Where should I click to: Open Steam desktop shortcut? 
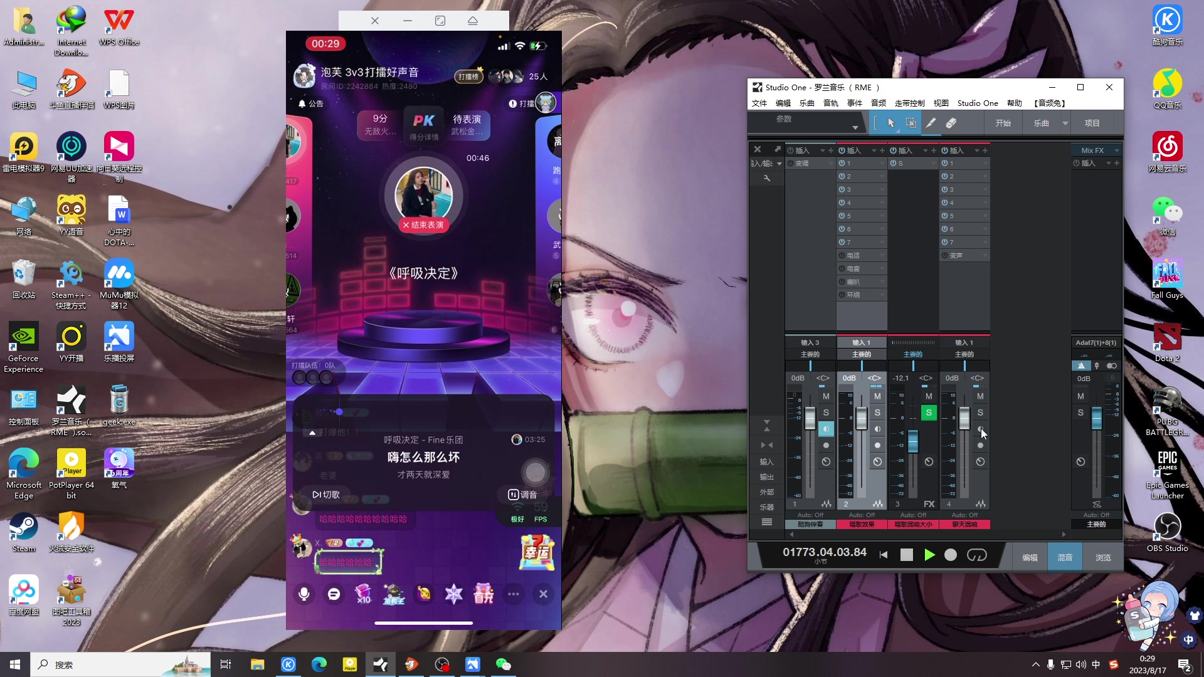point(24,532)
